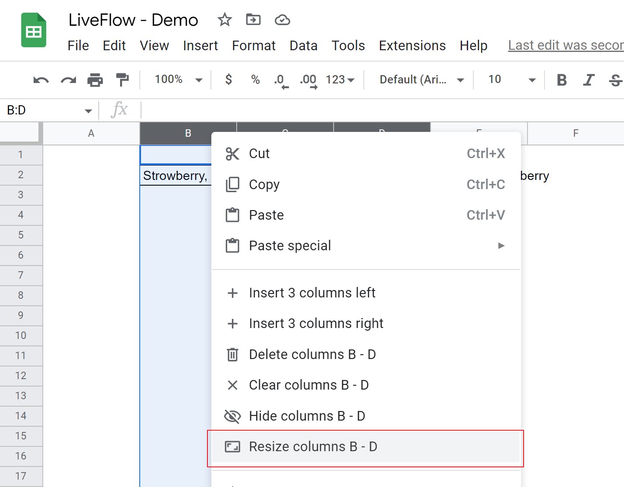Select Hide columns B - D

click(x=307, y=416)
